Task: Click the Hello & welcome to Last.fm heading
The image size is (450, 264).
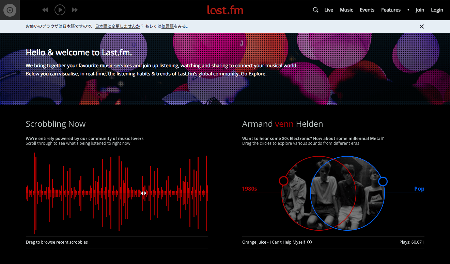Action: (x=79, y=52)
